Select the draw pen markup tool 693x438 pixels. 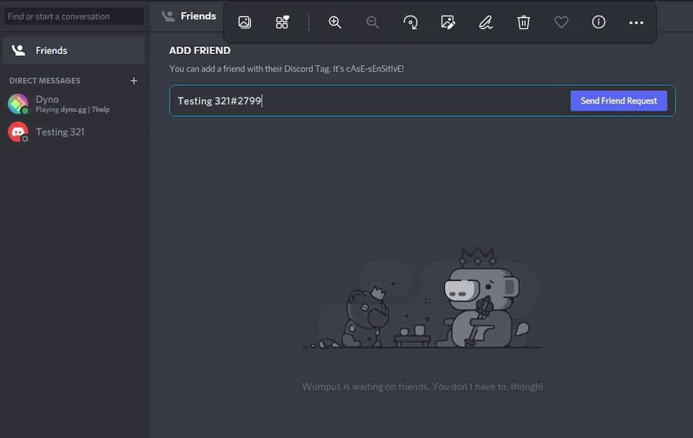point(485,22)
